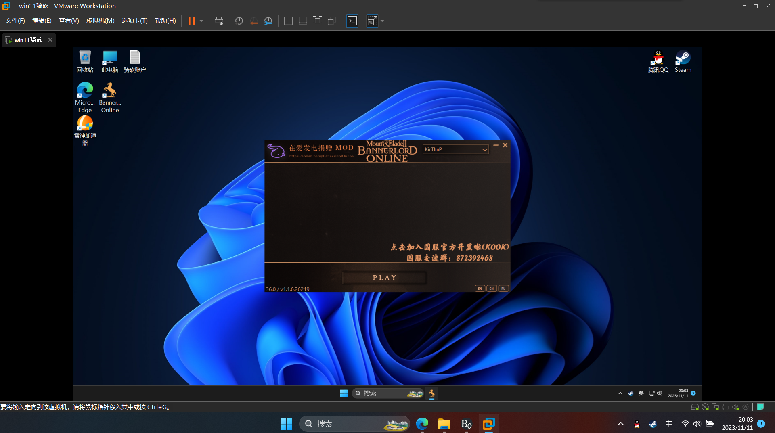Viewport: 775px width, 433px height.
Task: Send Ctrl+Alt+Del to the VM
Action: [219, 21]
